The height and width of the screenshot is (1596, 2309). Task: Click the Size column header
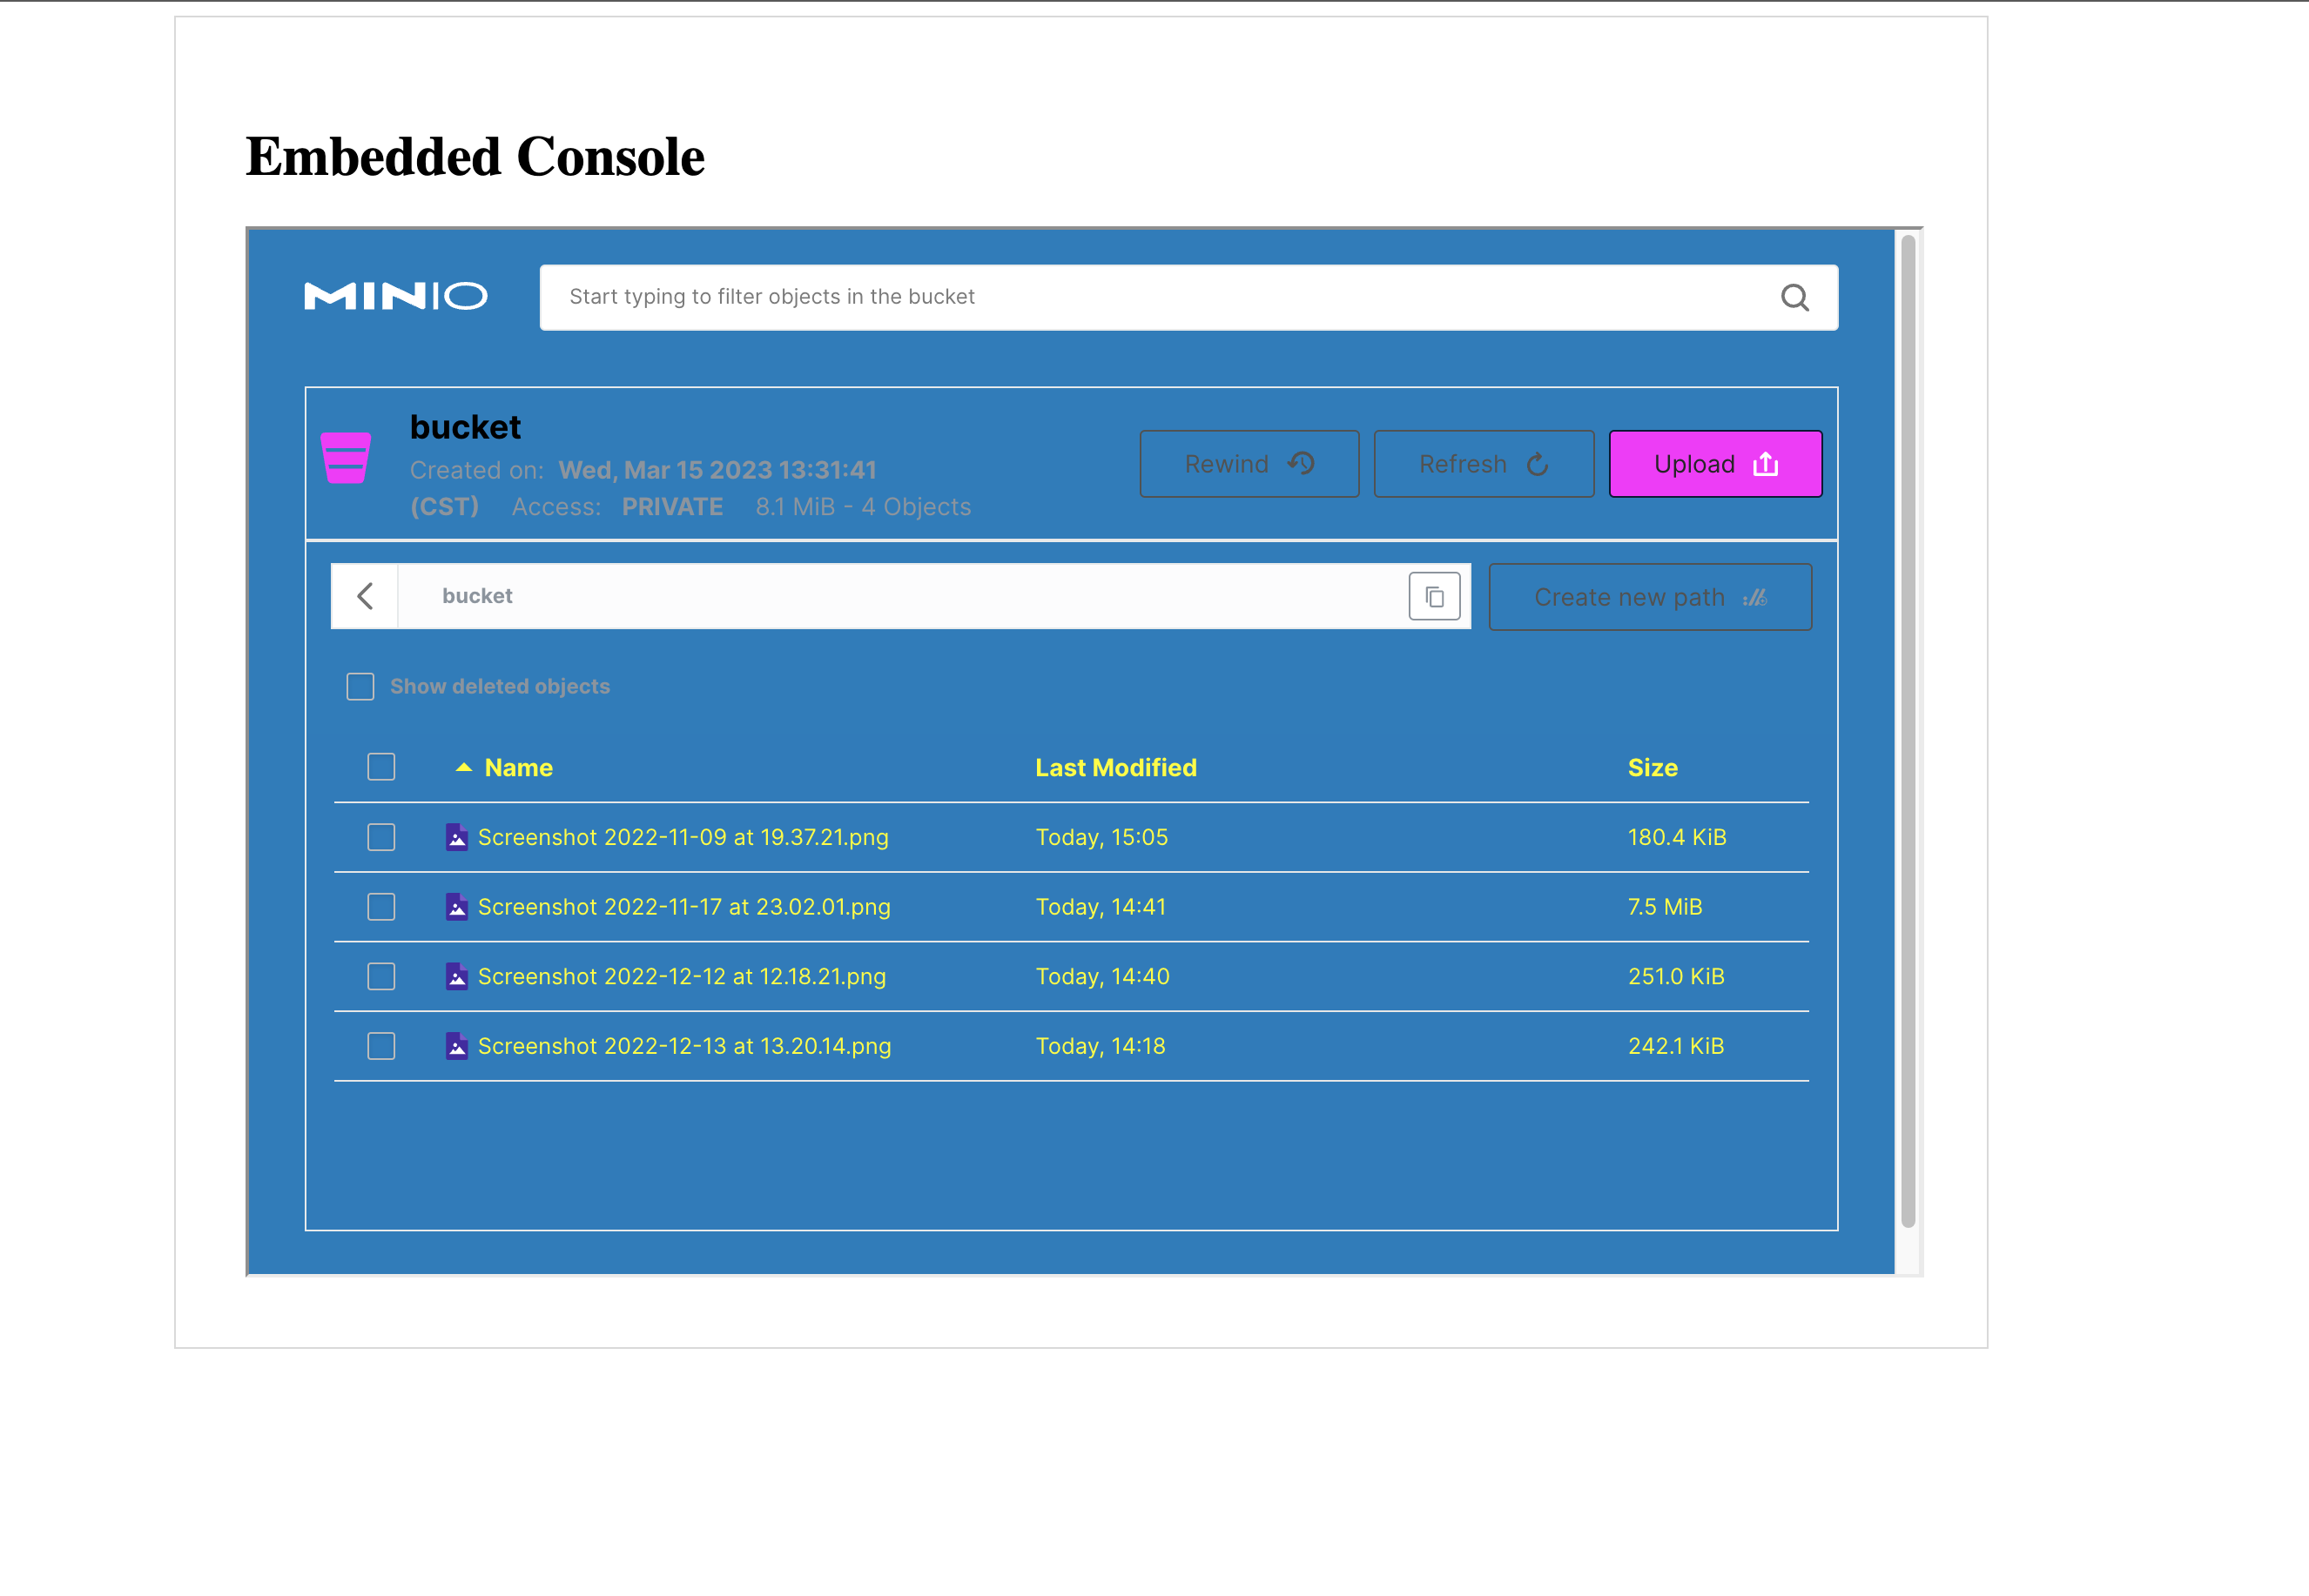coord(1653,768)
